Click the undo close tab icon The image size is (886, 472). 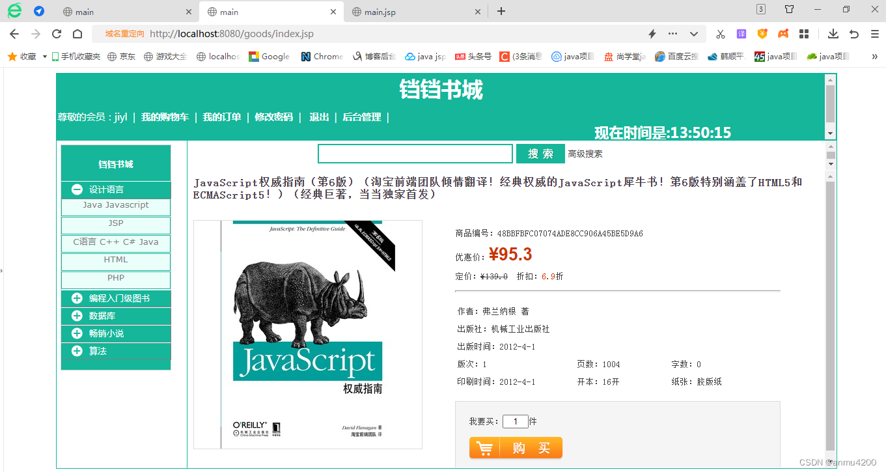coord(854,34)
